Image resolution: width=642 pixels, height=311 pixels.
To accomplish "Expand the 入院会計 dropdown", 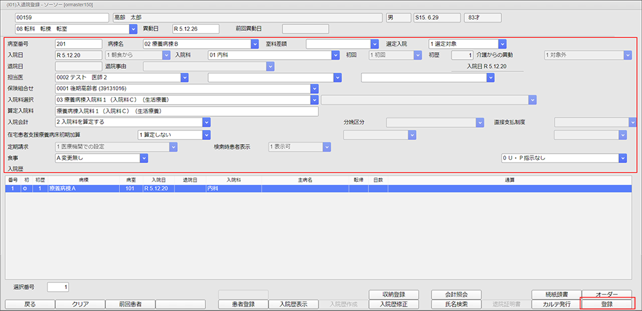I will [x=207, y=122].
